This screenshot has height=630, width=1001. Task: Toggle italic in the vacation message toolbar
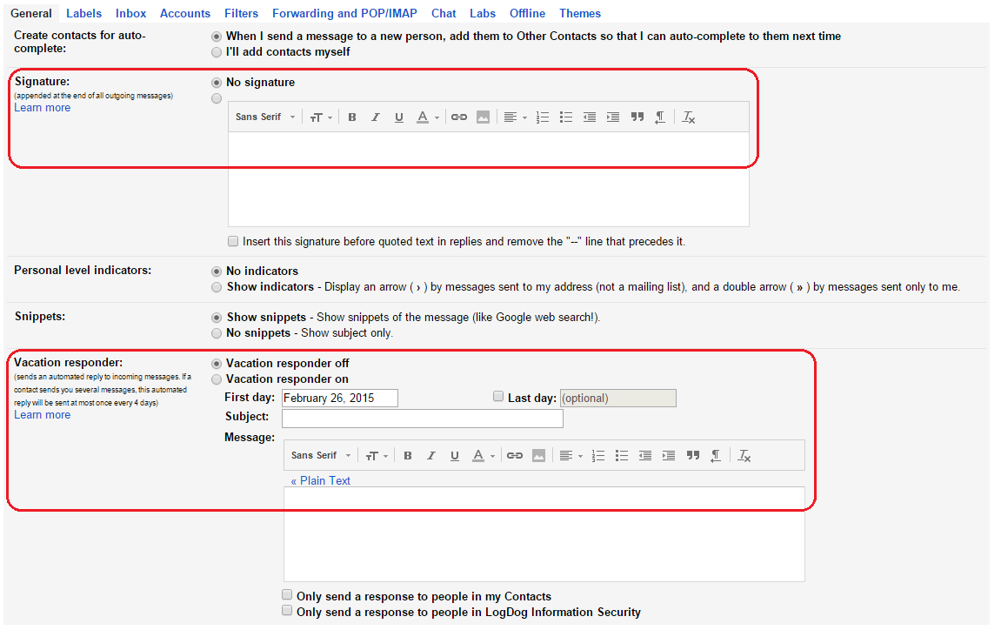pyautogui.click(x=430, y=456)
